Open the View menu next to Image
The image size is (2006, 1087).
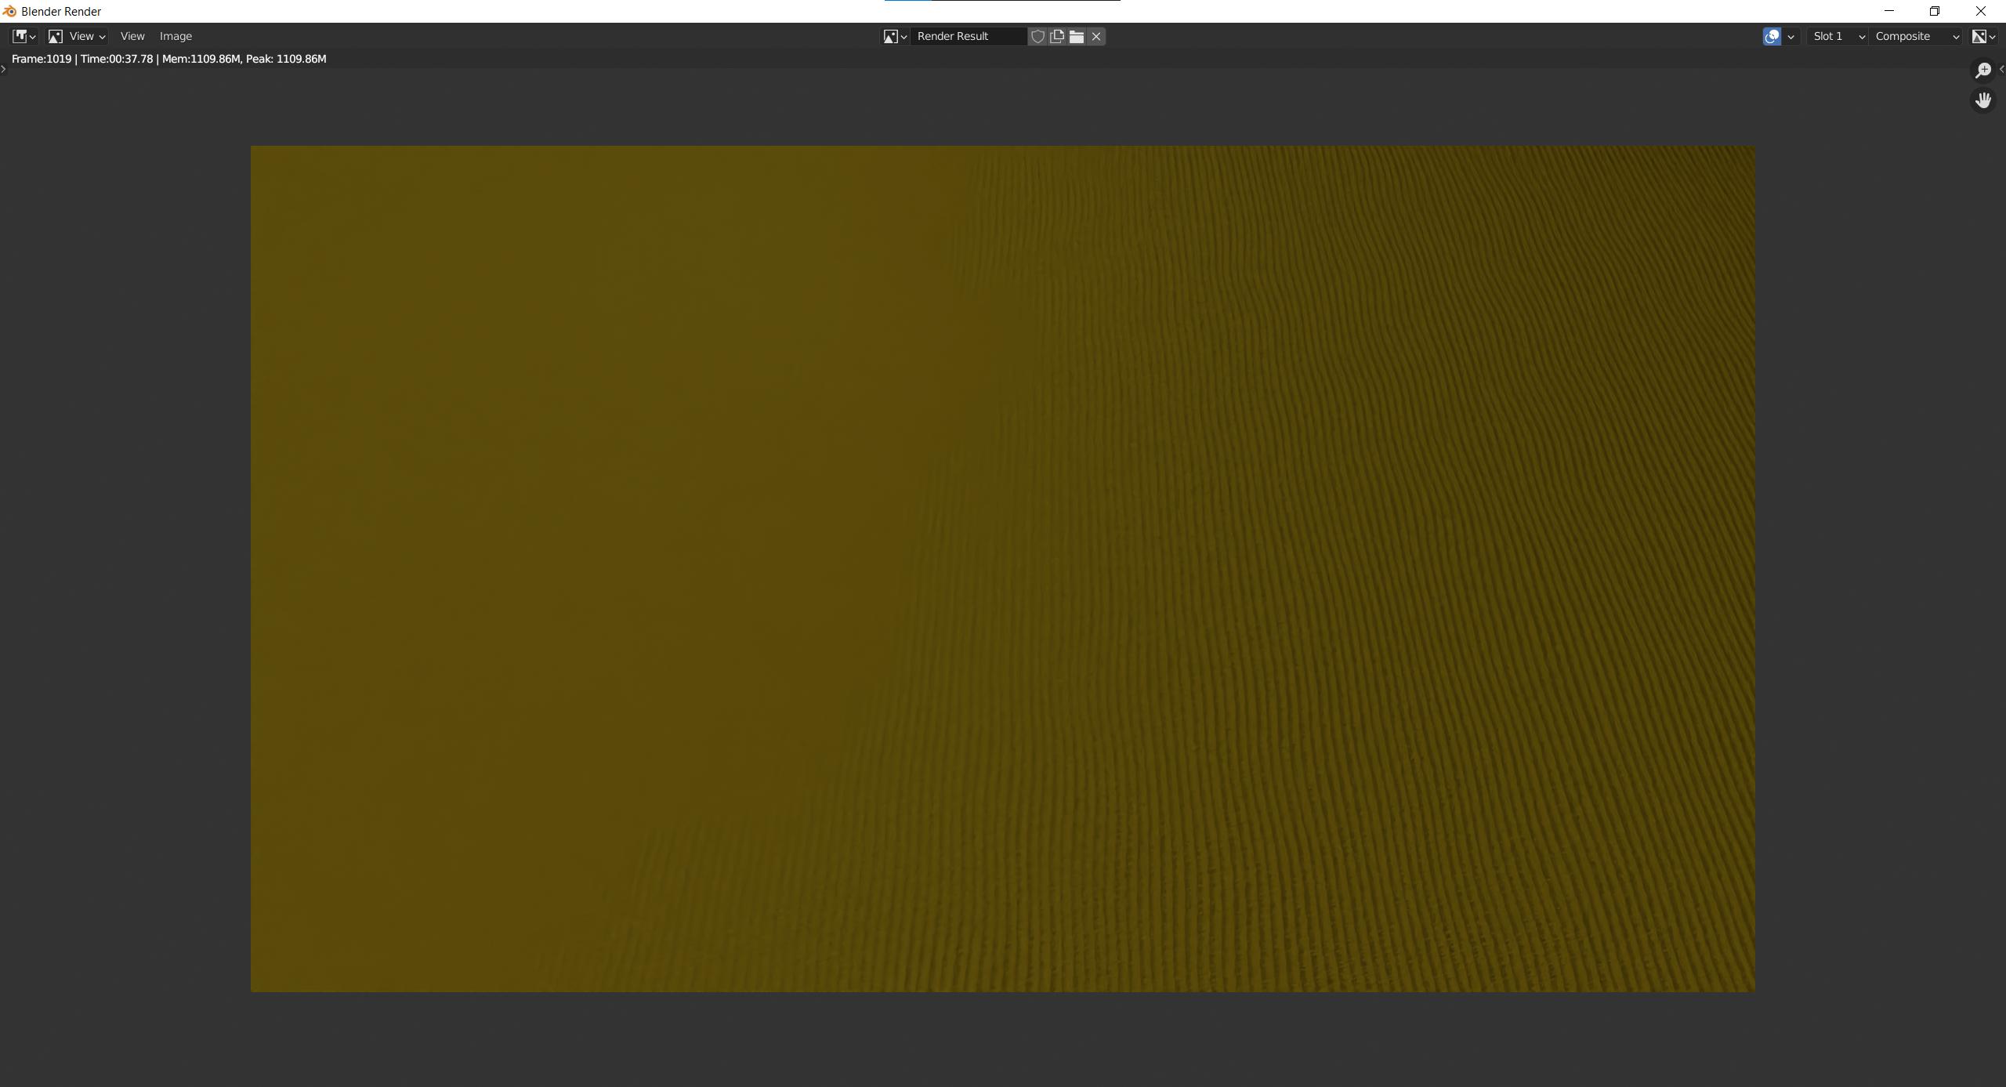pyautogui.click(x=132, y=36)
